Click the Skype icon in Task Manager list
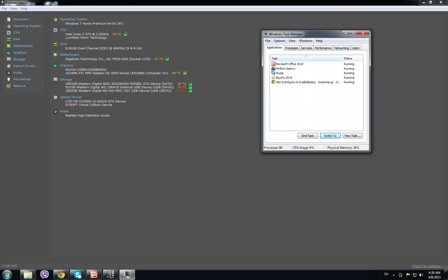Viewport: 448px width, 280px height. (x=273, y=73)
